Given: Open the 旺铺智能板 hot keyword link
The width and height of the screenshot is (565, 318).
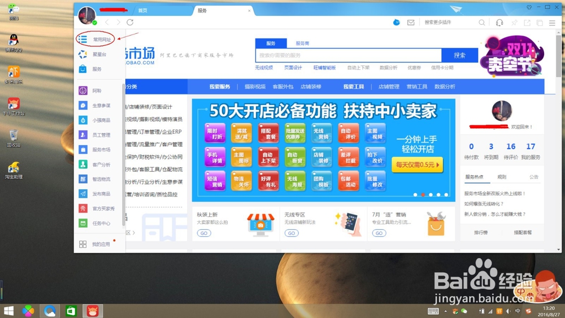Looking at the screenshot, I should pos(325,68).
